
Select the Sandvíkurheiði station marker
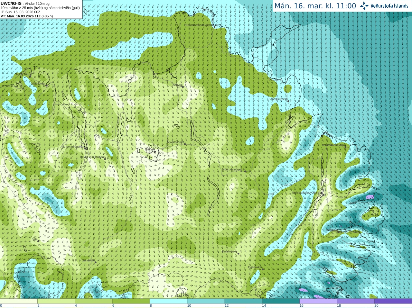pos(288,101)
